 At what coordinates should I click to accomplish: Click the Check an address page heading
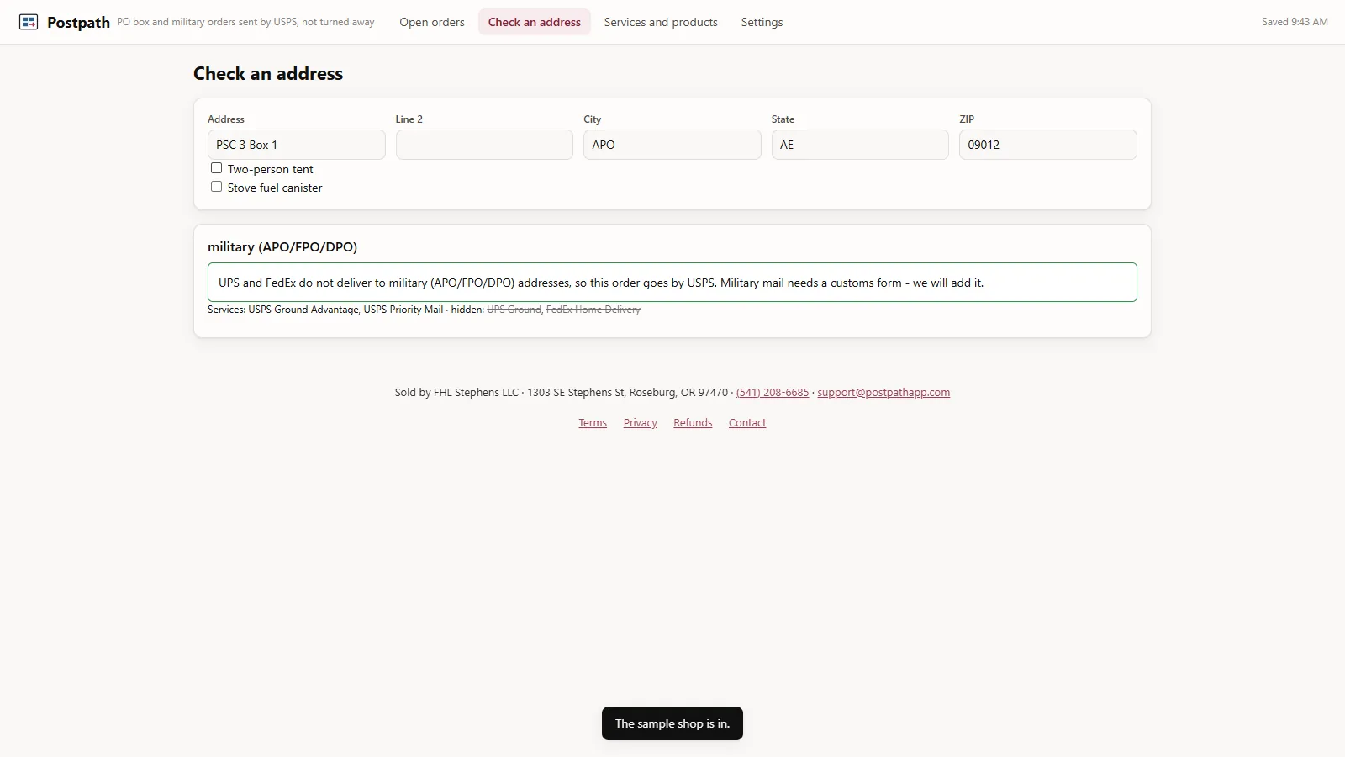[268, 74]
